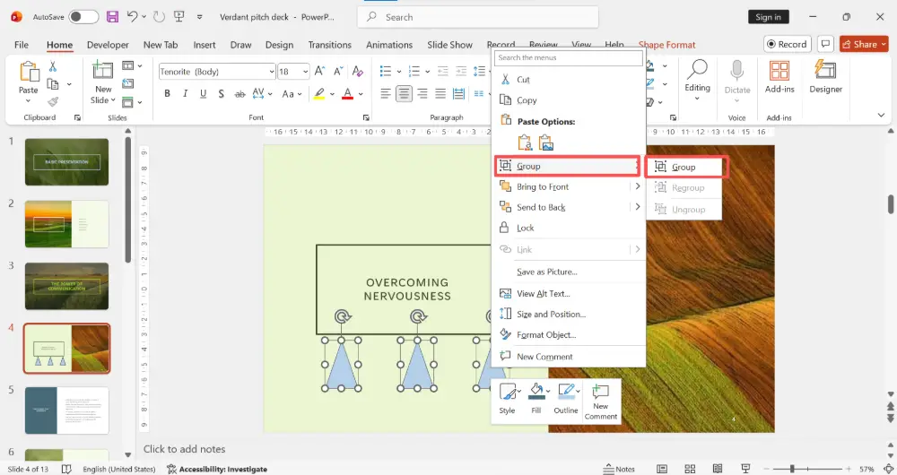Click Accessibility: Investigate in status bar
Image resolution: width=897 pixels, height=475 pixels.
(x=217, y=469)
